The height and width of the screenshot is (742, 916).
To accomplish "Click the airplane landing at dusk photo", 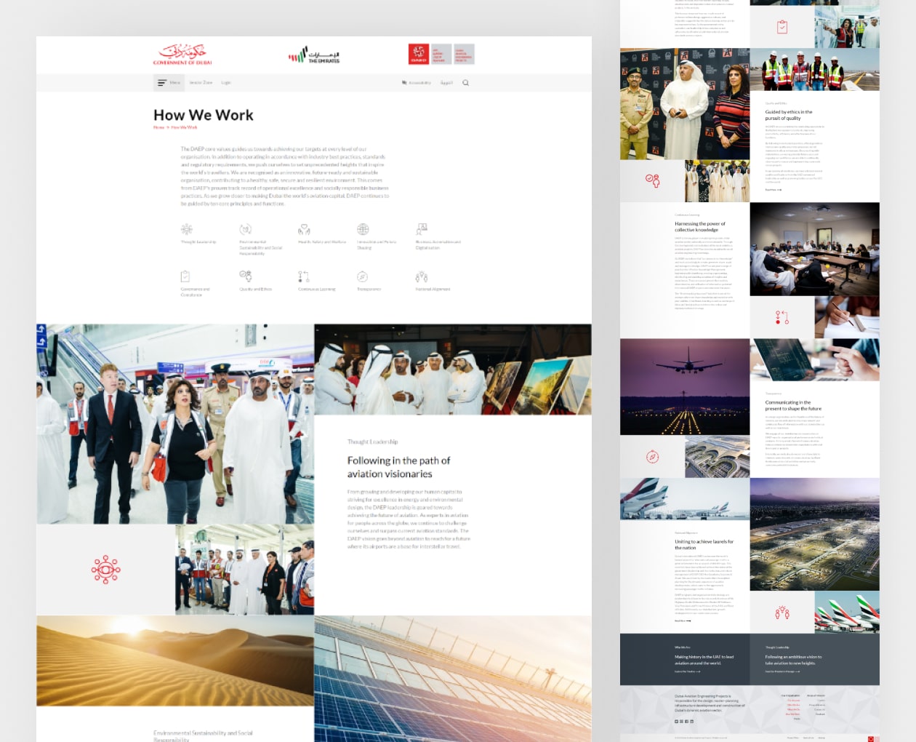I will point(685,387).
